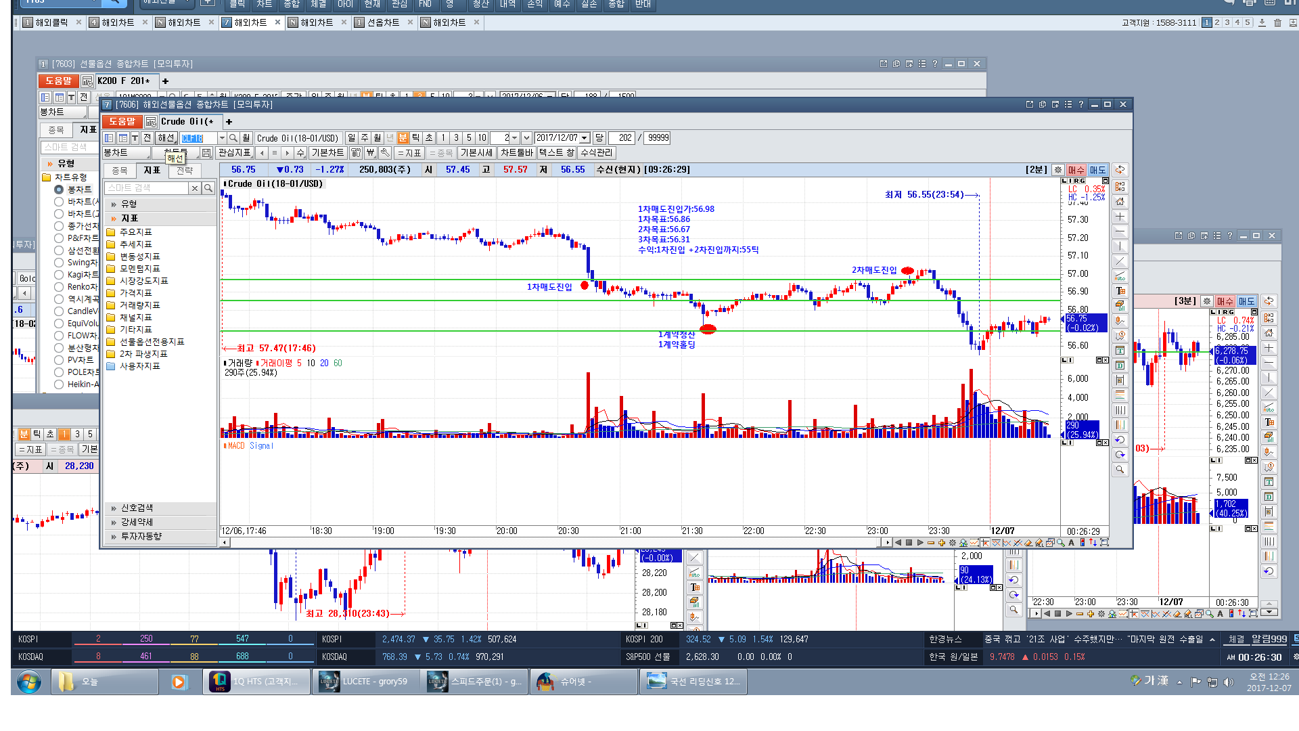Switch to the 전략 tab
The height and width of the screenshot is (731, 1299).
185,171
